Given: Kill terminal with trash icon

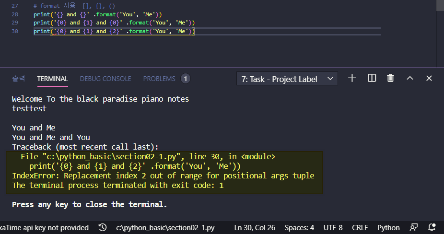Looking at the screenshot, I should (390, 78).
